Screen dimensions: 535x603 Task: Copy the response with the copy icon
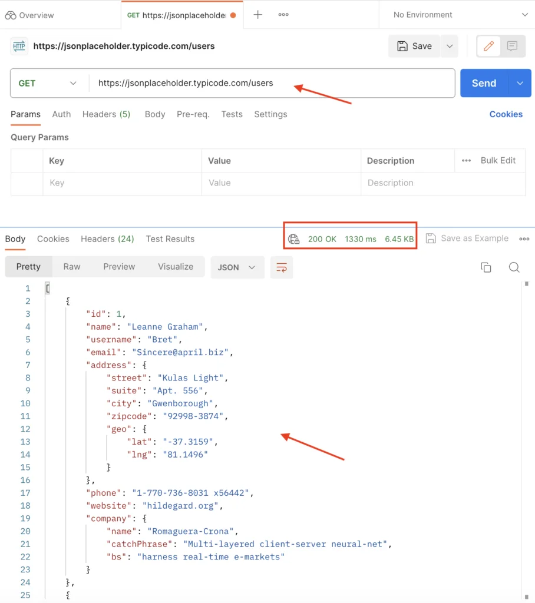point(486,267)
